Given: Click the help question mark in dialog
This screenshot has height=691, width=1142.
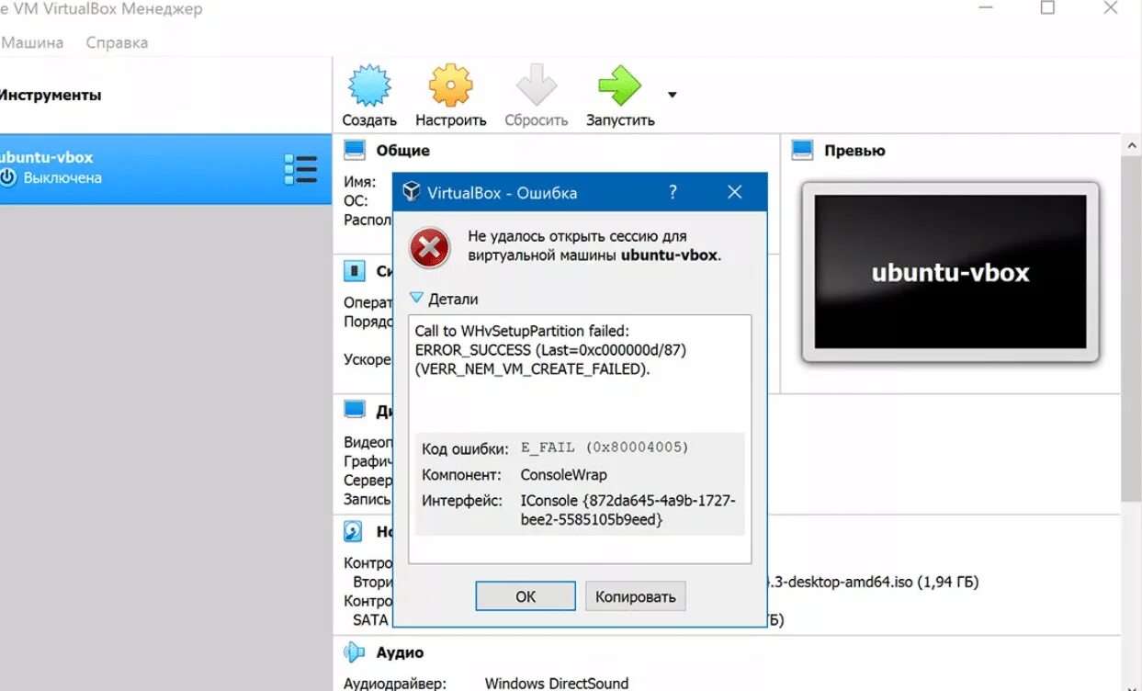Looking at the screenshot, I should coord(673,192).
